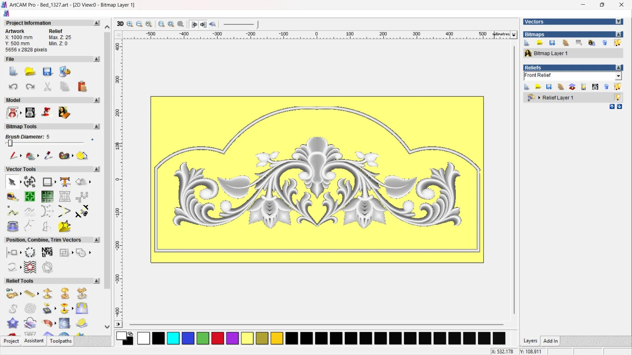Select the Node Editing arrow tool
Image resolution: width=632 pixels, height=355 pixels.
point(12,182)
